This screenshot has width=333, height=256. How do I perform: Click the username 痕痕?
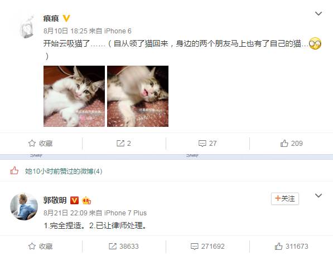click(x=51, y=18)
